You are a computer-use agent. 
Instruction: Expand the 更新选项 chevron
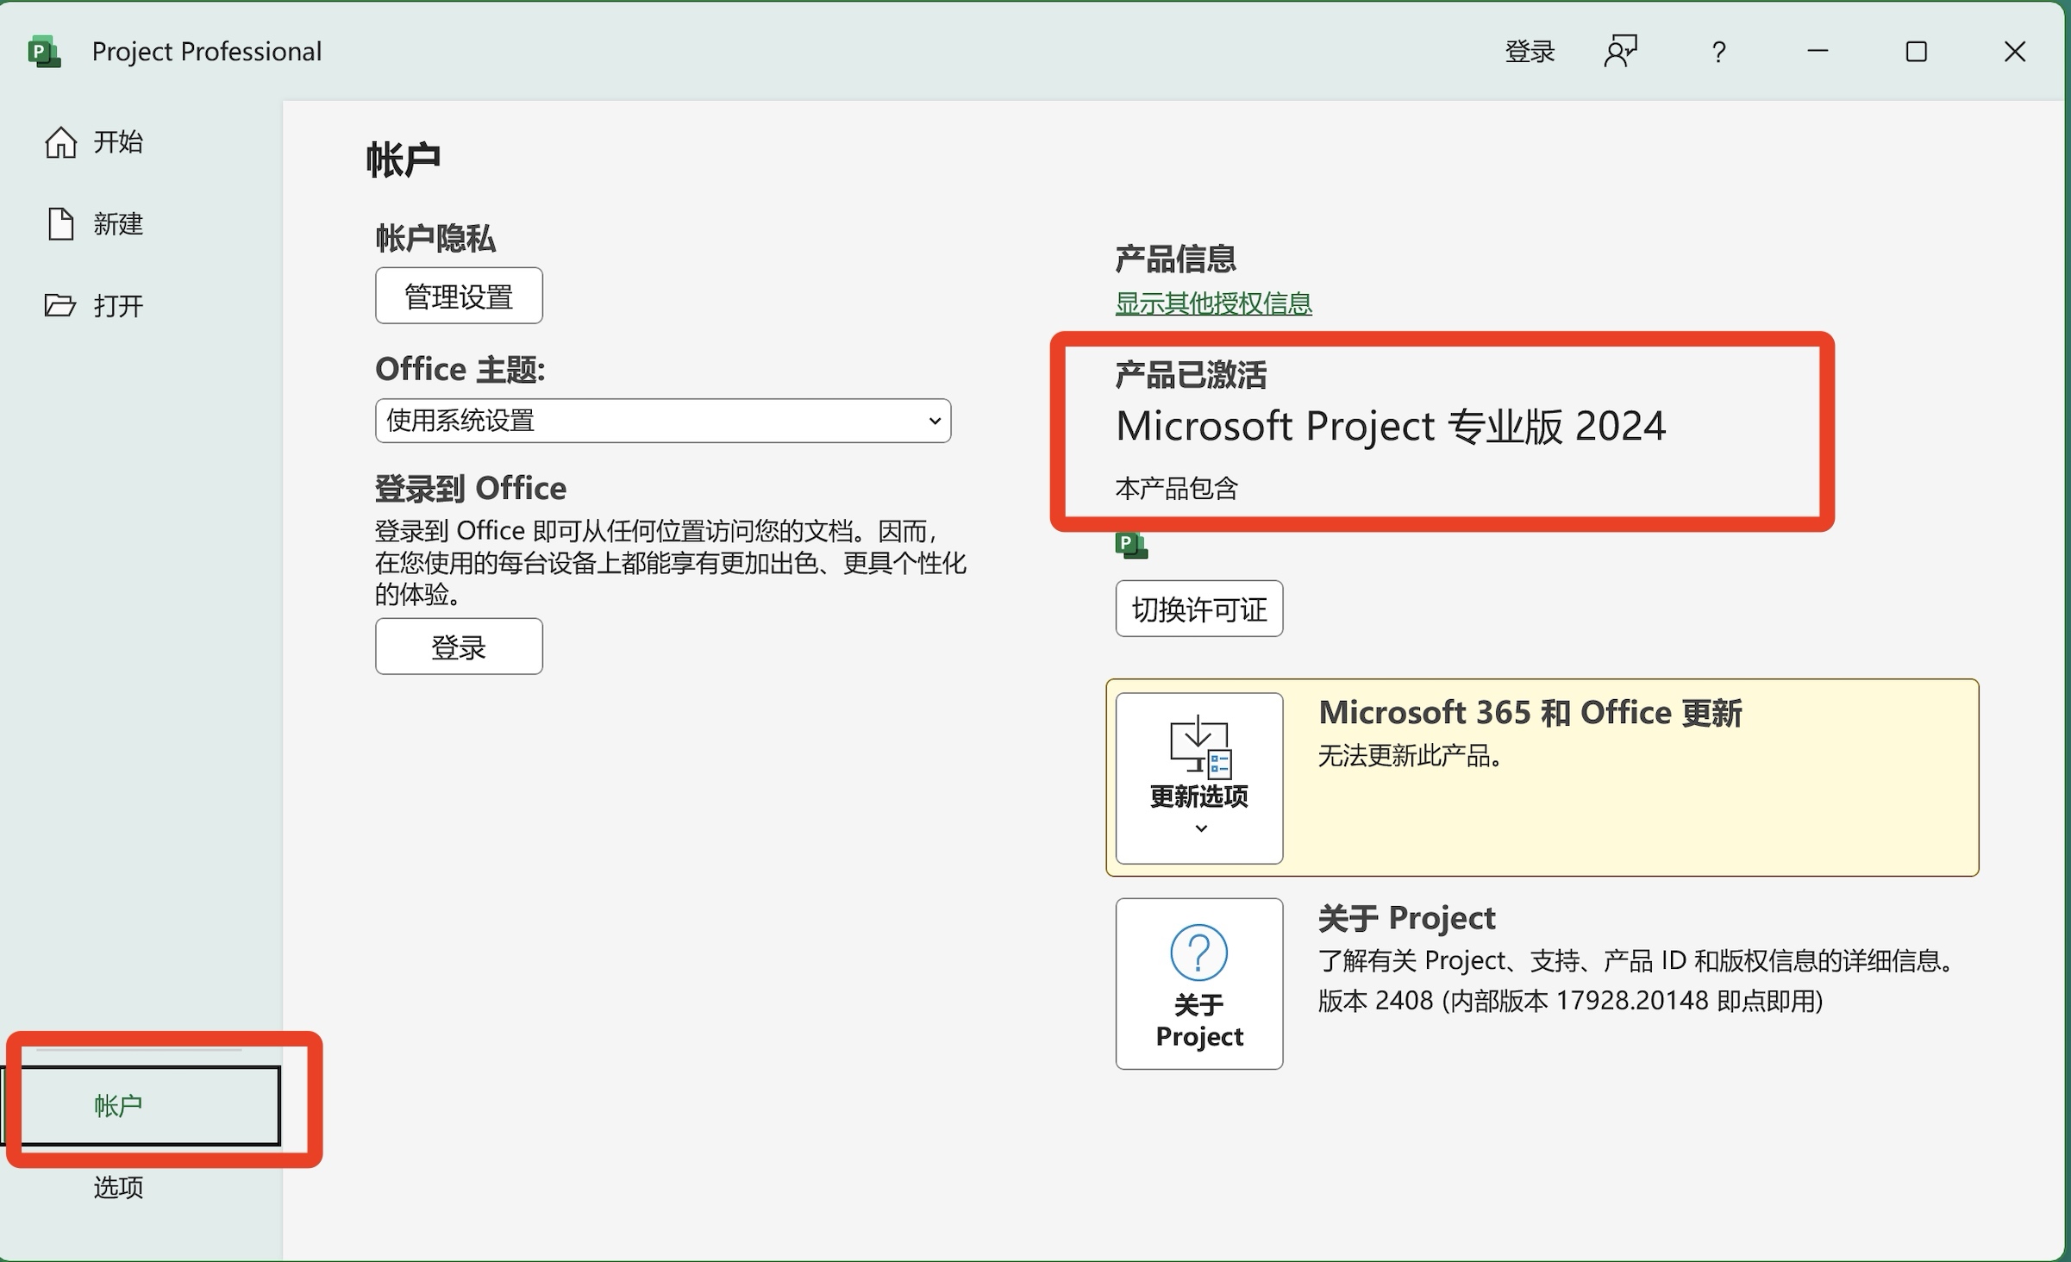[x=1199, y=828]
